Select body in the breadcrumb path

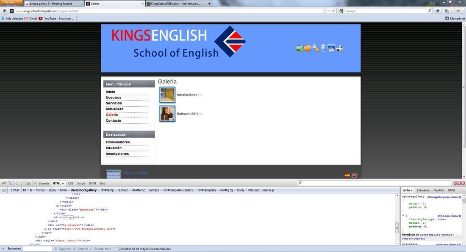click(241, 190)
